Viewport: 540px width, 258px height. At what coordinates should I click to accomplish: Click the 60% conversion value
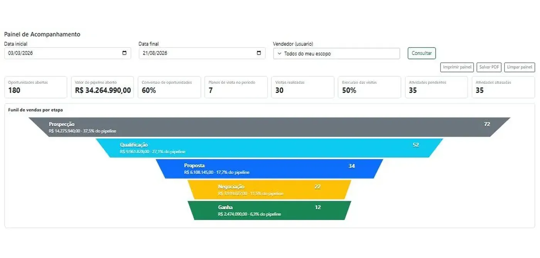click(x=149, y=90)
